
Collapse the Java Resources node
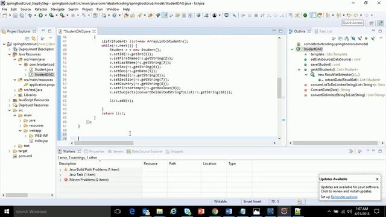[x=10, y=54]
